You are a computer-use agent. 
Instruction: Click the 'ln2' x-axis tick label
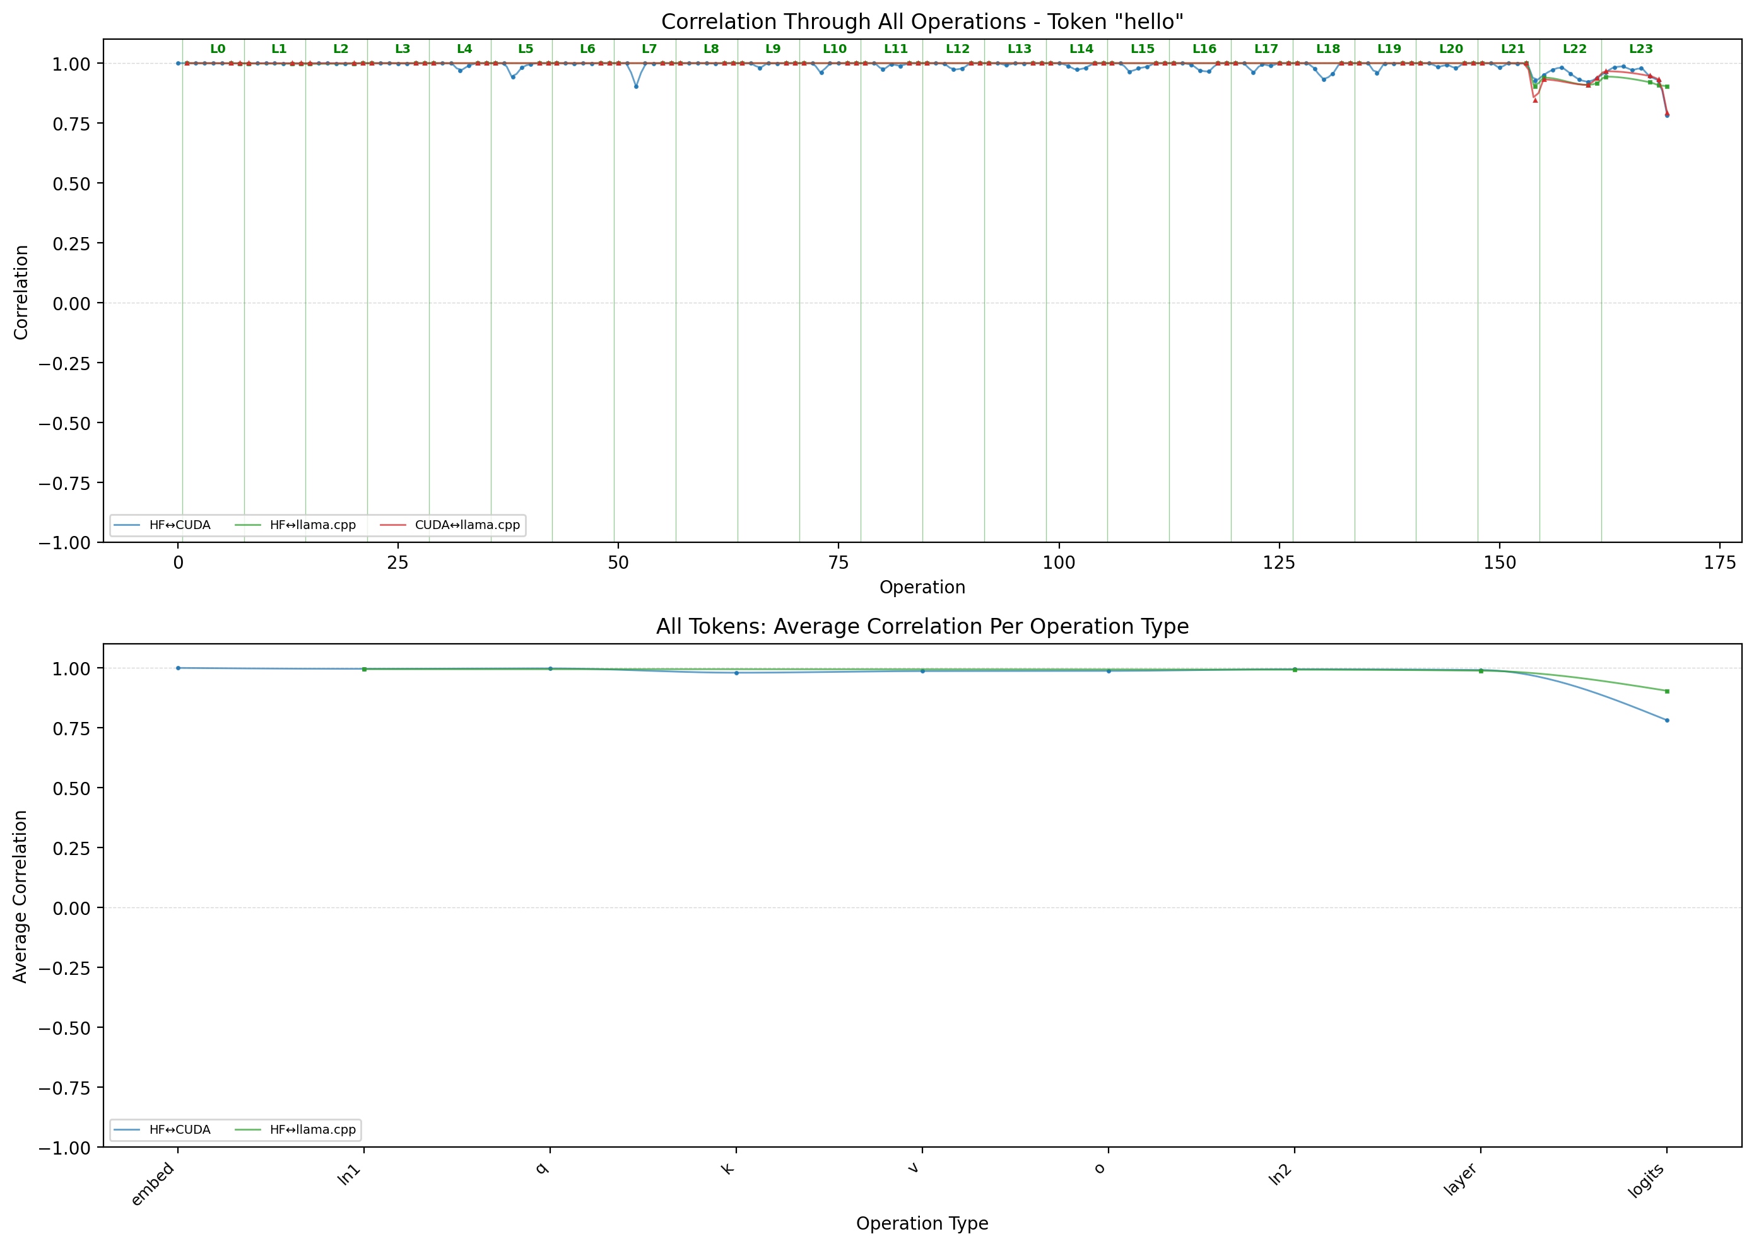(1280, 1175)
